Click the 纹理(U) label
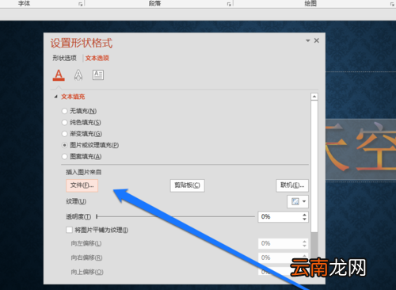The height and width of the screenshot is (290, 396). (x=76, y=201)
